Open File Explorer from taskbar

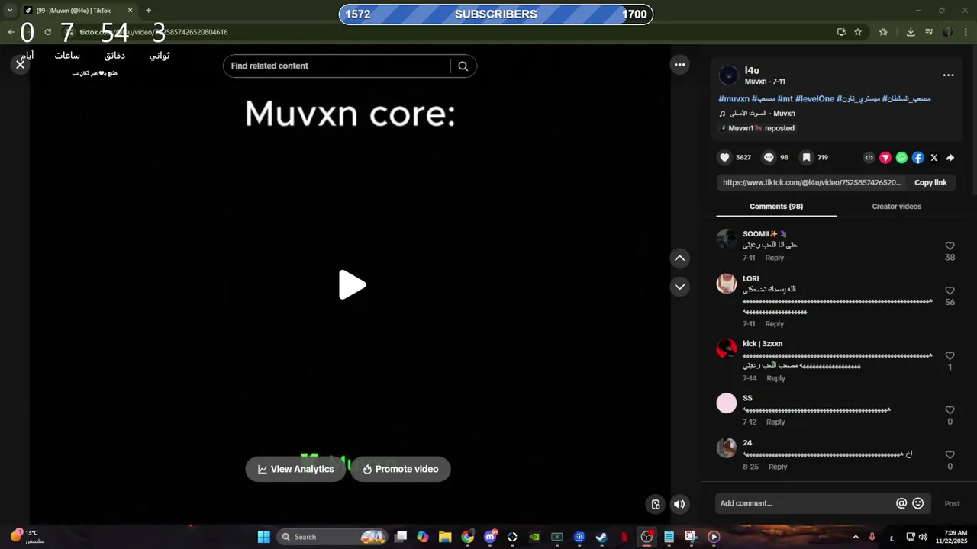tap(445, 537)
